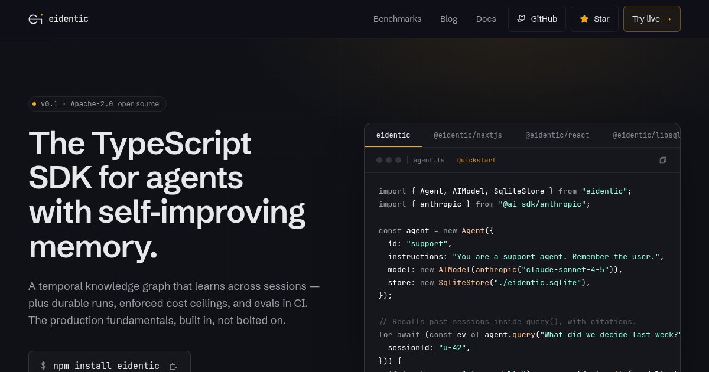Click the Star button
709x372 pixels.
(x=594, y=19)
